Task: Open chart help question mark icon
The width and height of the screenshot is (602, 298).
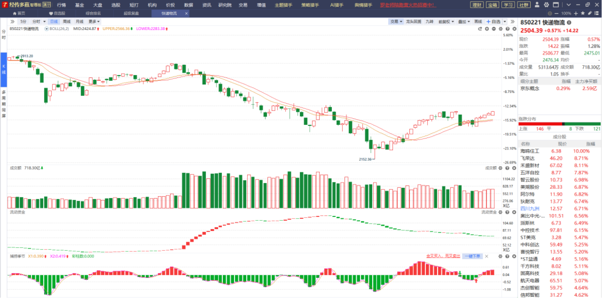Action: (507, 29)
